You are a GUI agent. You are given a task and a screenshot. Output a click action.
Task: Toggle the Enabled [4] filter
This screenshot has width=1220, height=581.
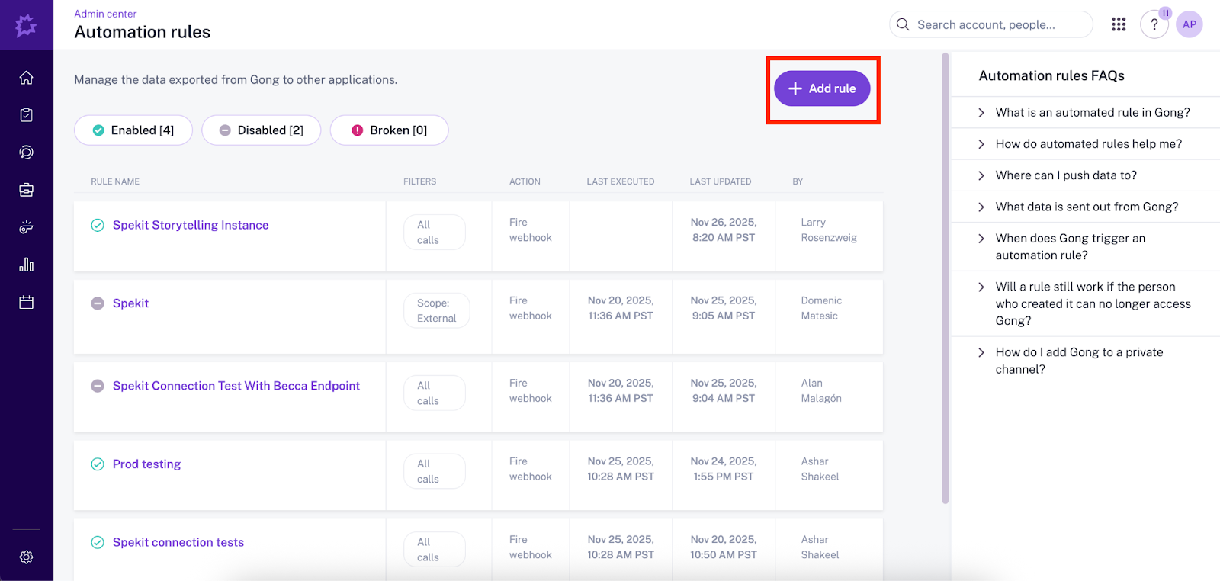pos(133,130)
